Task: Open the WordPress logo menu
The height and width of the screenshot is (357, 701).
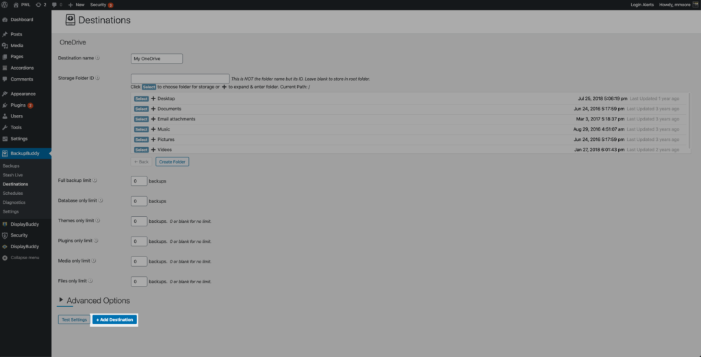Action: coord(5,5)
